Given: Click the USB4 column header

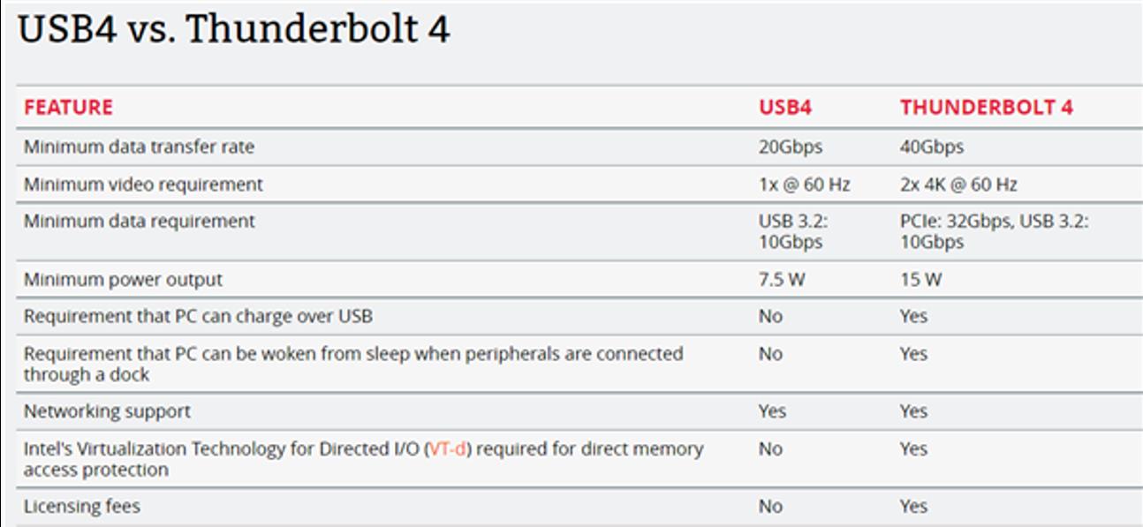Looking at the screenshot, I should [784, 108].
